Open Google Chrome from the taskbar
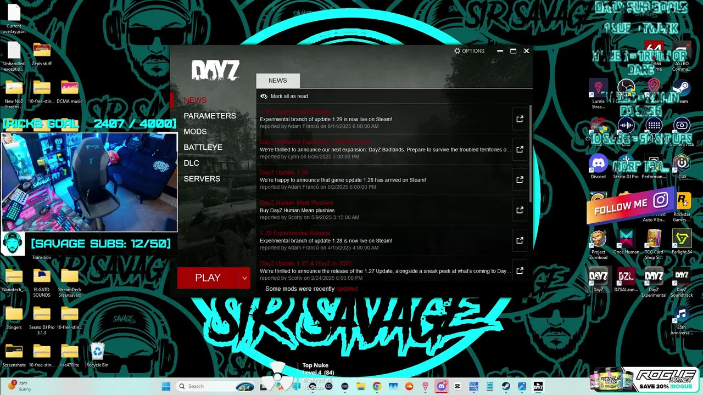The height and width of the screenshot is (395, 703). coord(377,386)
